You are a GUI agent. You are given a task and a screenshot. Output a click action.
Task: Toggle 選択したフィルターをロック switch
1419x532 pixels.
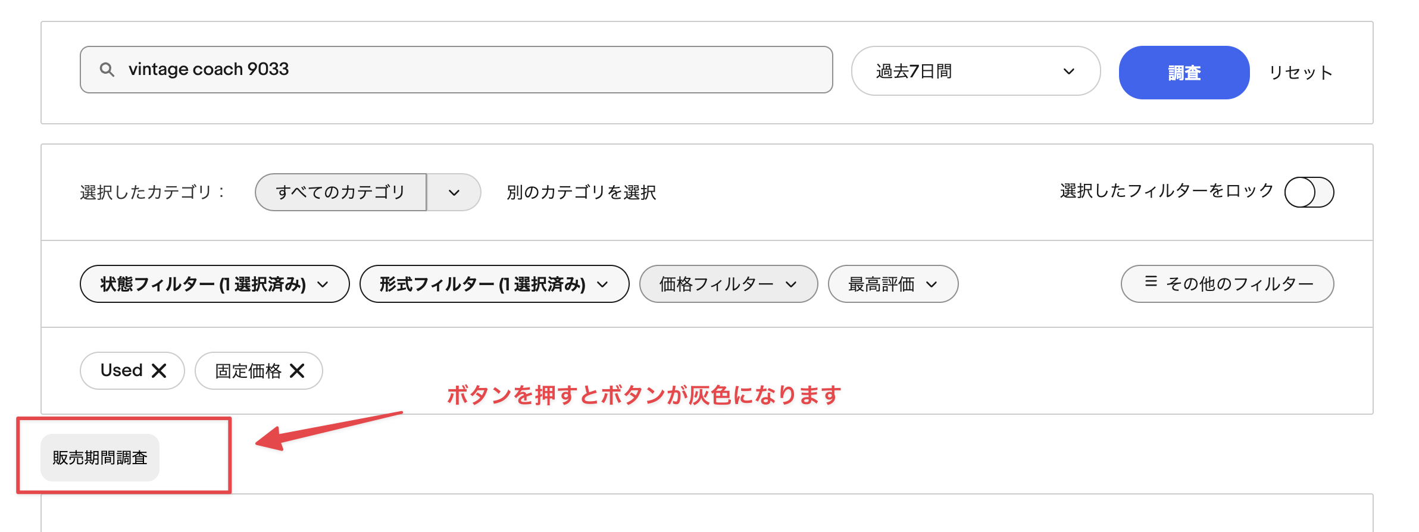pyautogui.click(x=1309, y=192)
